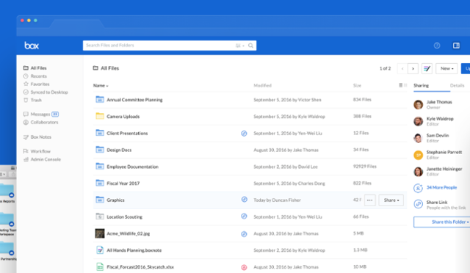The height and width of the screenshot is (273, 470).
Task: Expand the New dropdown button
Action: pyautogui.click(x=446, y=69)
